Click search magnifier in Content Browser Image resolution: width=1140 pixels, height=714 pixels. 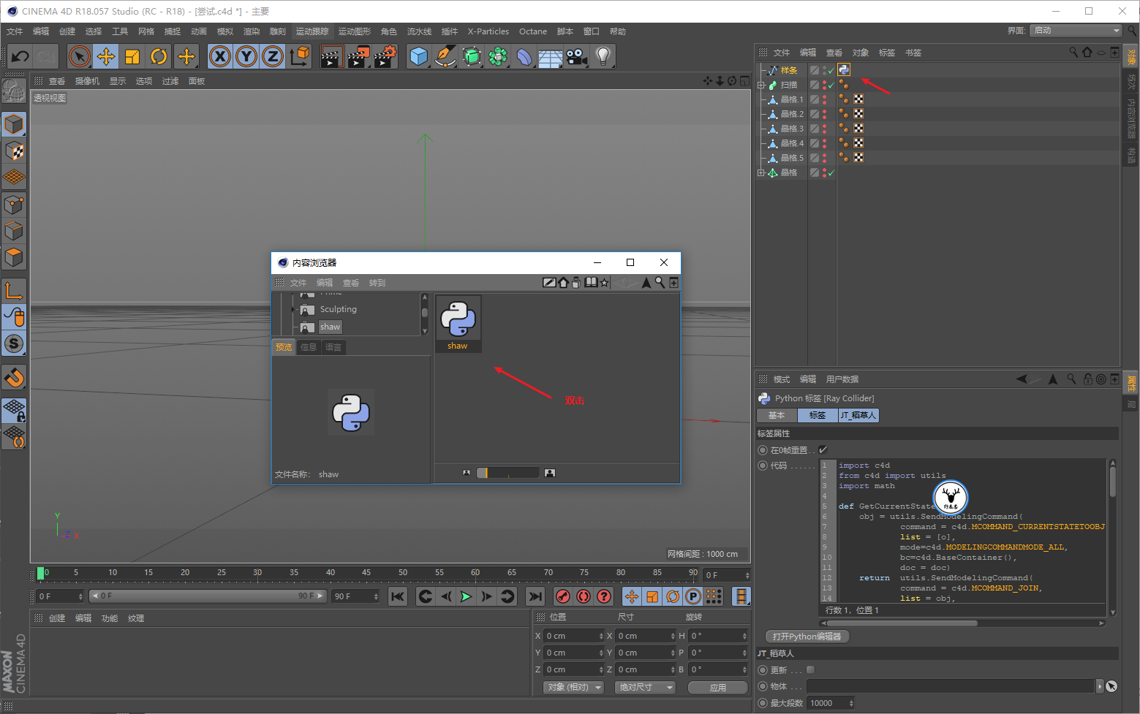660,283
